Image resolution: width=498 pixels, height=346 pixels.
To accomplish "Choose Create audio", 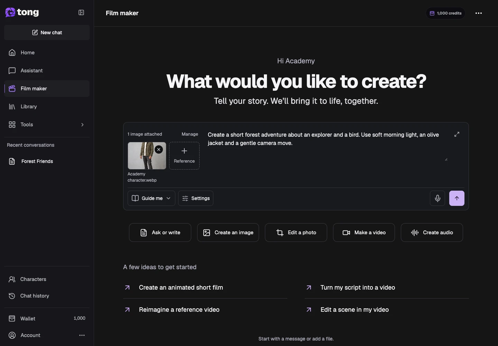I will point(432,233).
